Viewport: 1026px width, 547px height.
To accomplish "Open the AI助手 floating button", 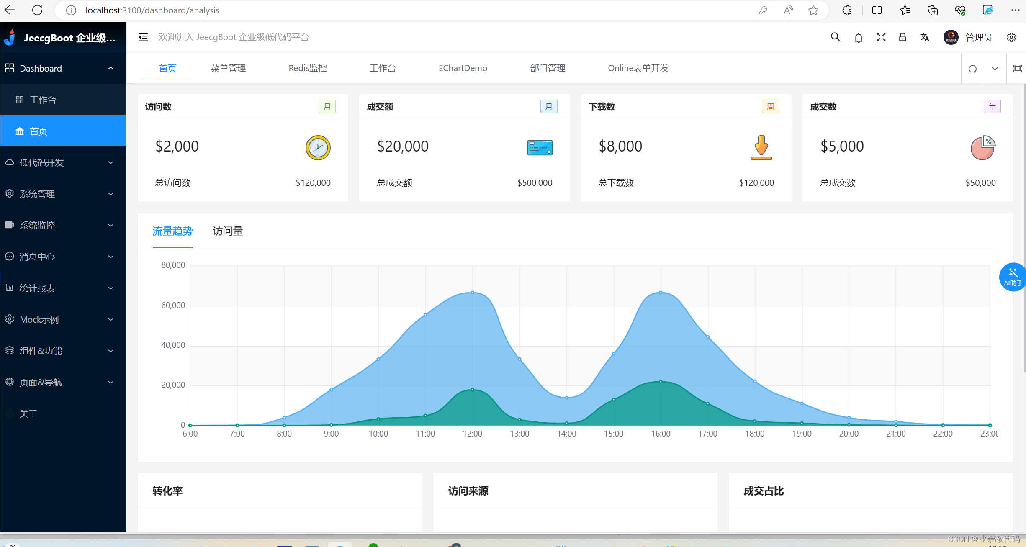I will point(1013,277).
